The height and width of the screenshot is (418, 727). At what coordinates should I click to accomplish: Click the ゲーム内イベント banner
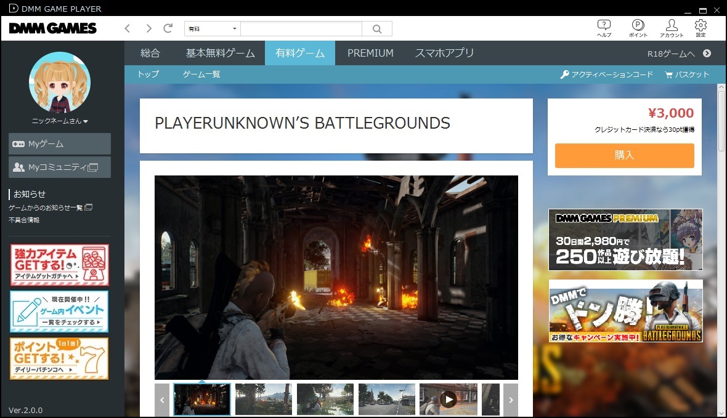point(59,311)
